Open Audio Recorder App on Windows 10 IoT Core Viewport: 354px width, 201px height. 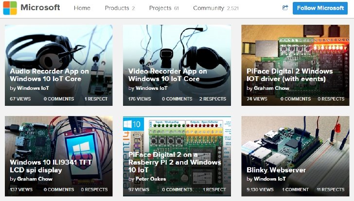[x=49, y=75]
